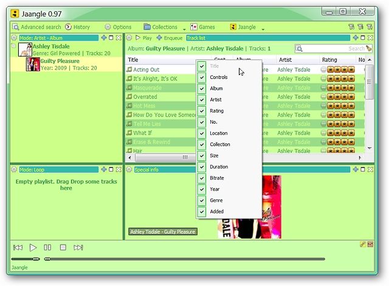Add pane using plus icon in Special info header
Image resolution: width=389 pixels, height=286 pixels.
tap(356, 170)
